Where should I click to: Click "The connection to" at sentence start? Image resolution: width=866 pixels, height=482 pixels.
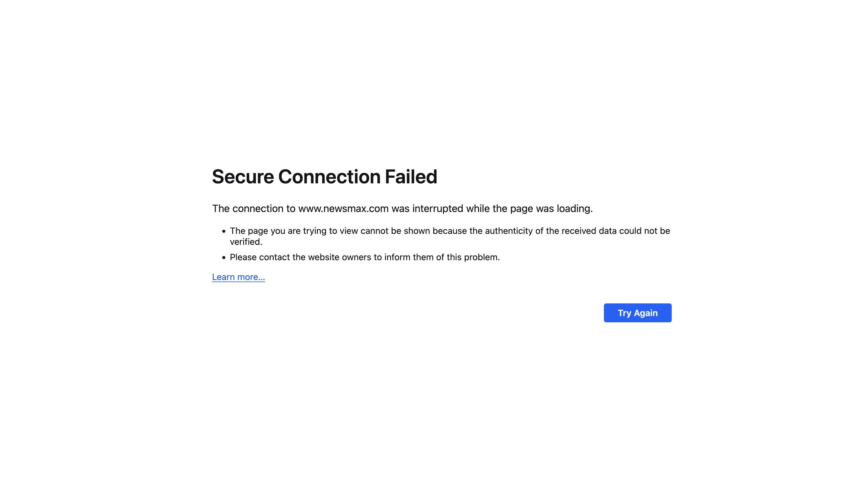pos(254,209)
